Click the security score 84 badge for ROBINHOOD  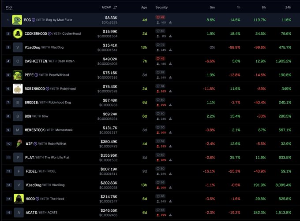pyautogui.click(x=161, y=86)
